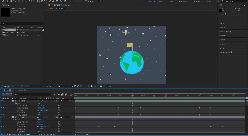
Task: Open the Graph Editor in timeline
Action: (71, 94)
